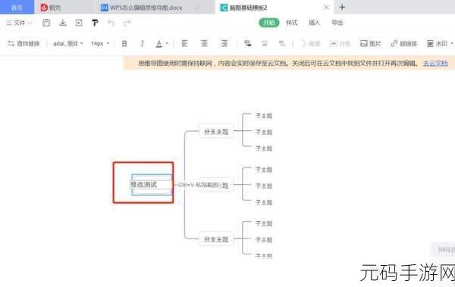Select last 子主题 under top 分支主题
The image size is (455, 287).
264,148
